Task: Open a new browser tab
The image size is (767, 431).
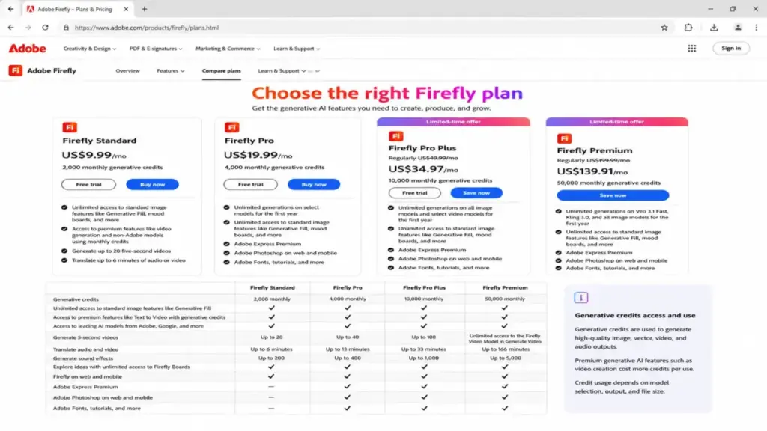Action: click(x=145, y=9)
